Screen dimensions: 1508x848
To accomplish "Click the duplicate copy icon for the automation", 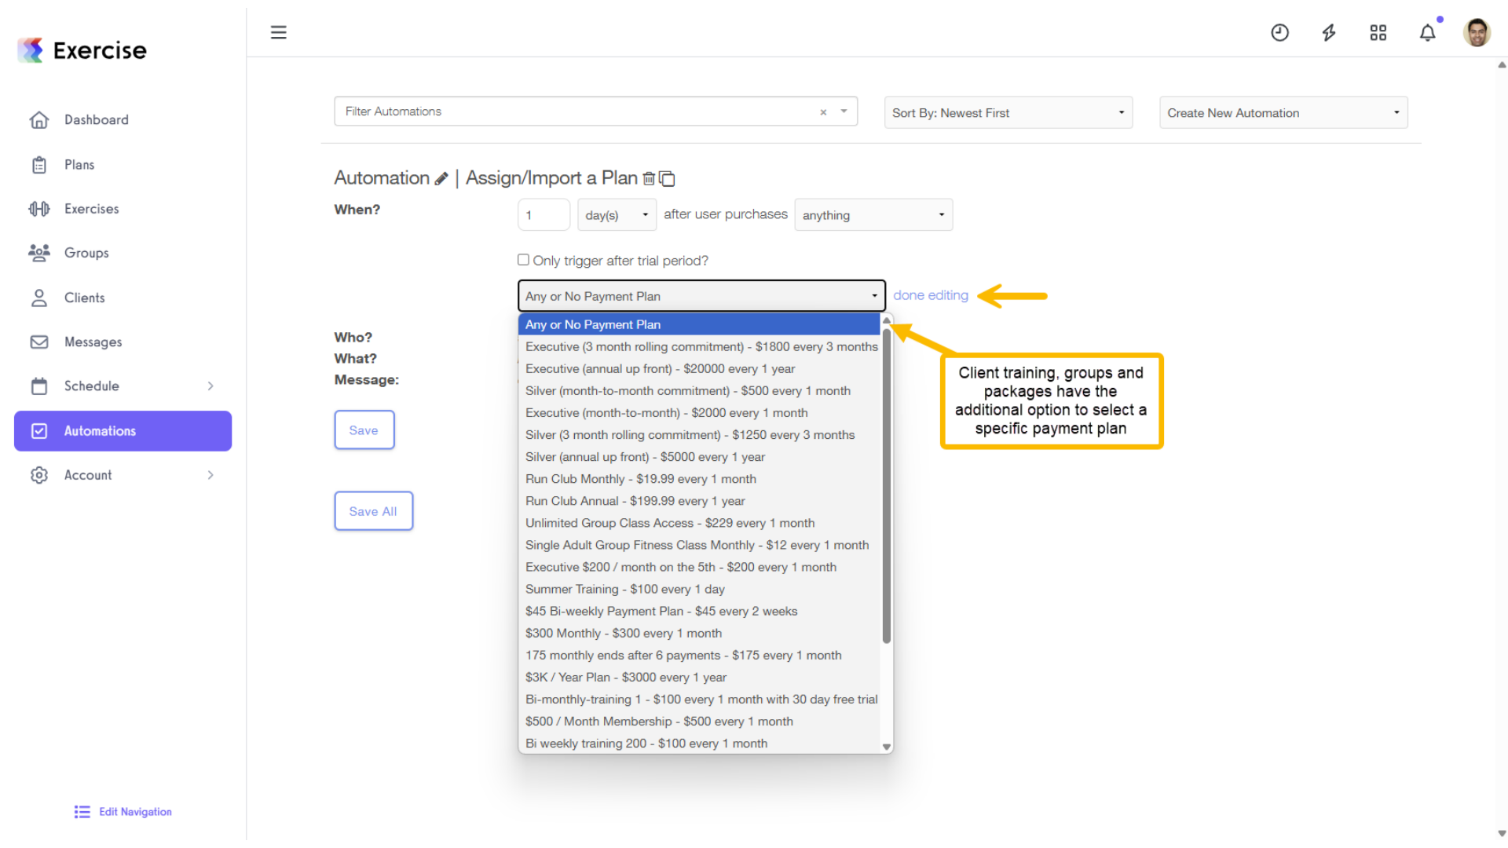I will tap(667, 179).
